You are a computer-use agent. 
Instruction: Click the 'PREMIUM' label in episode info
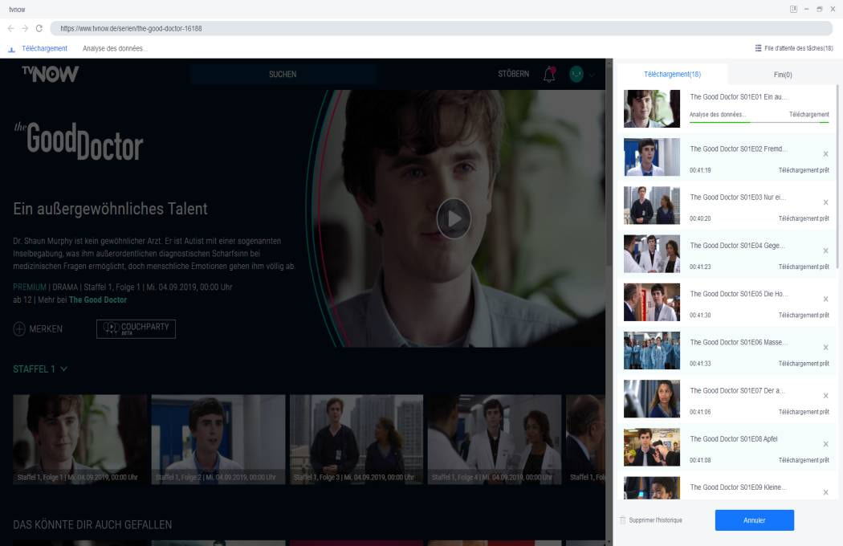tap(30, 287)
